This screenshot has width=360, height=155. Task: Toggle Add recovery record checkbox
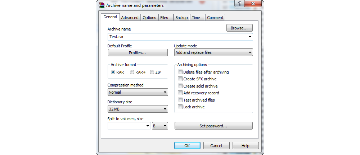point(180,93)
